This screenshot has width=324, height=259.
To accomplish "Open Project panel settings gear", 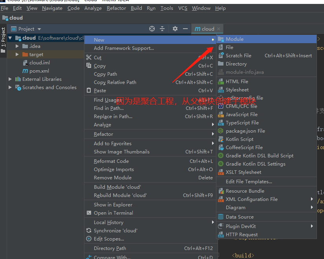I will click(x=175, y=29).
